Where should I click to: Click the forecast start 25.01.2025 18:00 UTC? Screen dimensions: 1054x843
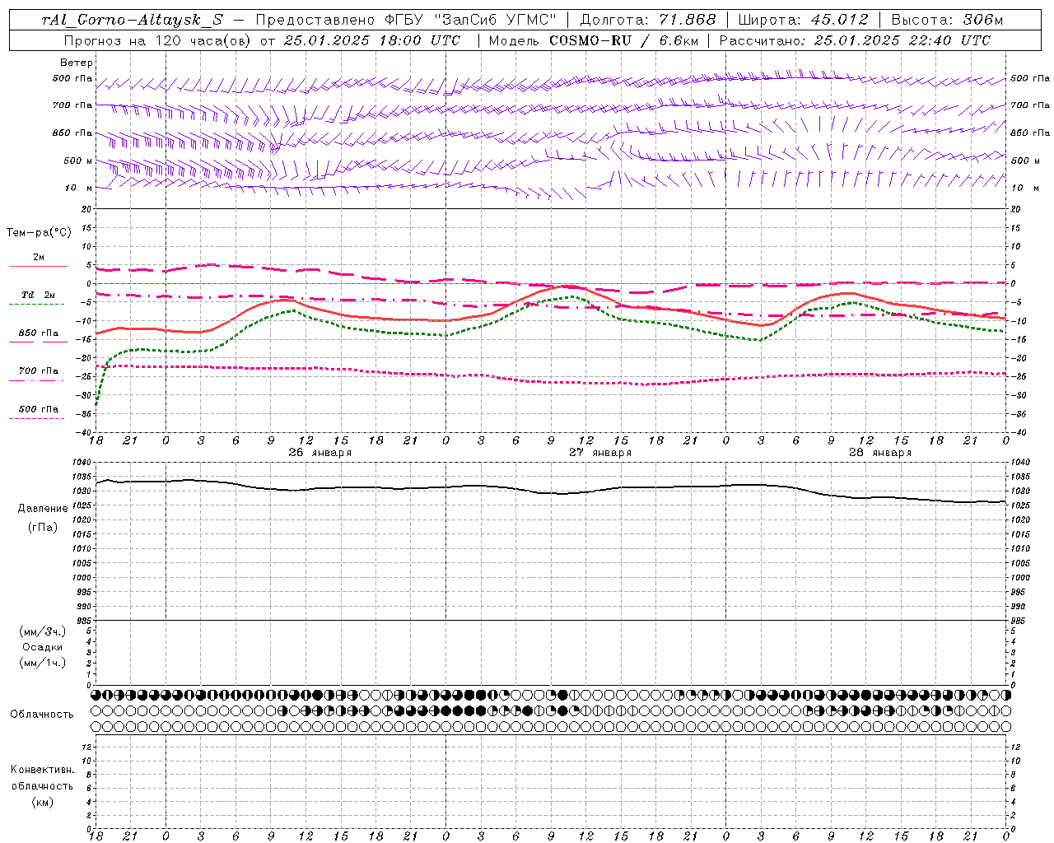[x=372, y=40]
